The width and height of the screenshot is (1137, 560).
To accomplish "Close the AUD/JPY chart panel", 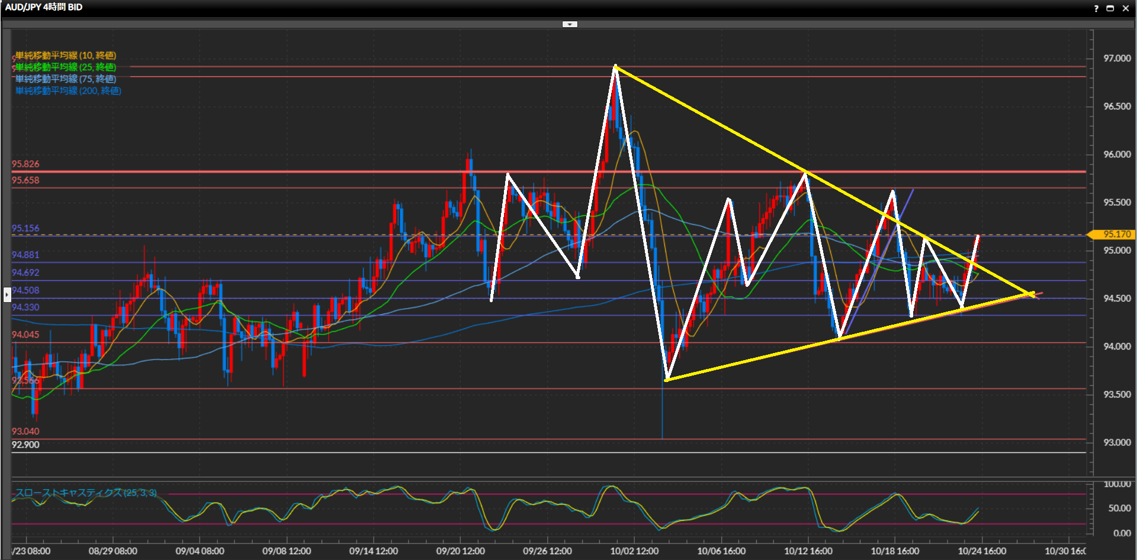I will (x=1125, y=8).
